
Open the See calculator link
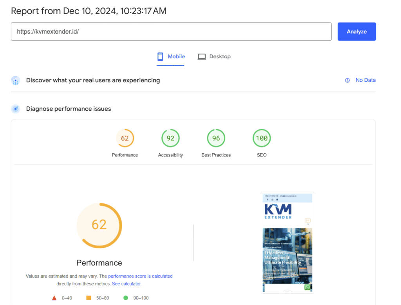pyautogui.click(x=126, y=283)
